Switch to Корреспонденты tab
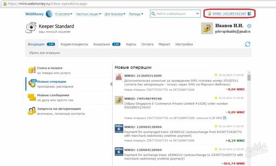Viewport: 276px width, 166px height. point(74,44)
